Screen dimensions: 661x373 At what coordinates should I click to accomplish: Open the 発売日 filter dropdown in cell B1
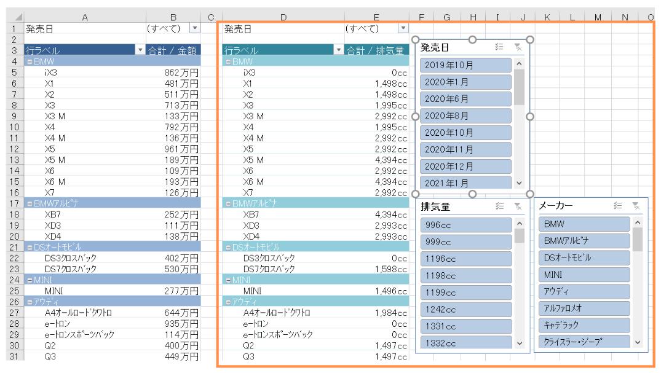click(195, 28)
